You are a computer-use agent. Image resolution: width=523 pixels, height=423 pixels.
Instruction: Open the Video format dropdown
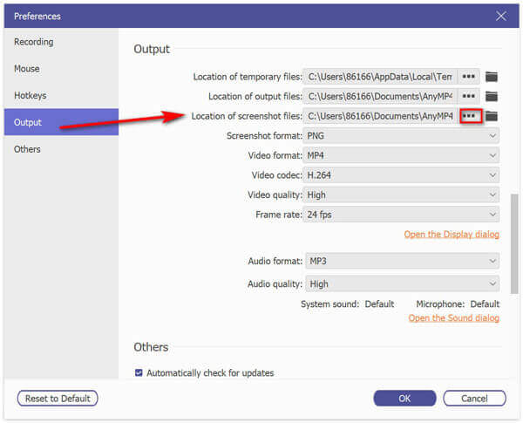pyautogui.click(x=401, y=155)
